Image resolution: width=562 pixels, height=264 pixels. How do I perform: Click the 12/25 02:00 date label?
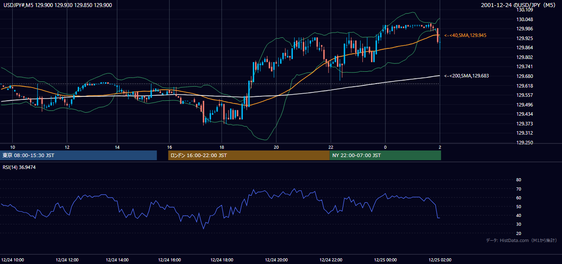click(x=440, y=260)
